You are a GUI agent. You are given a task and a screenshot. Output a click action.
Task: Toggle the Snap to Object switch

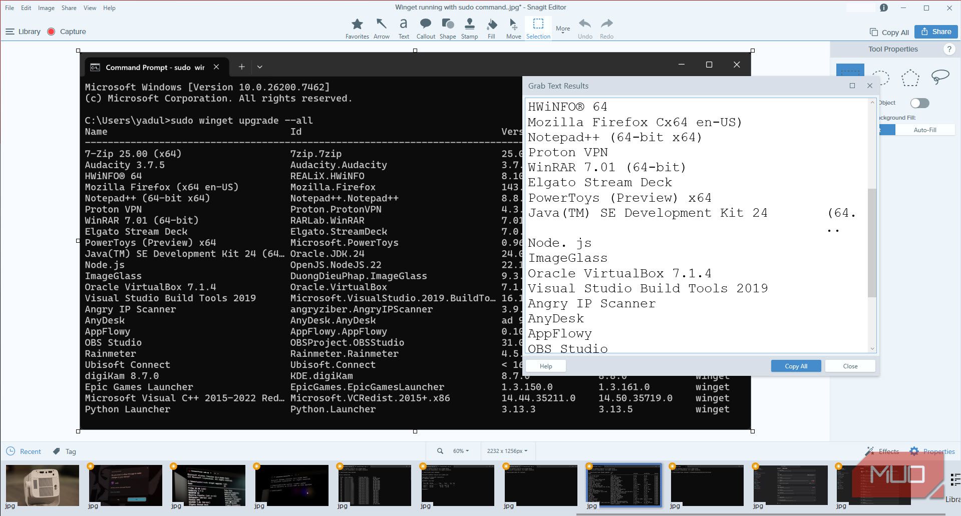pyautogui.click(x=919, y=103)
